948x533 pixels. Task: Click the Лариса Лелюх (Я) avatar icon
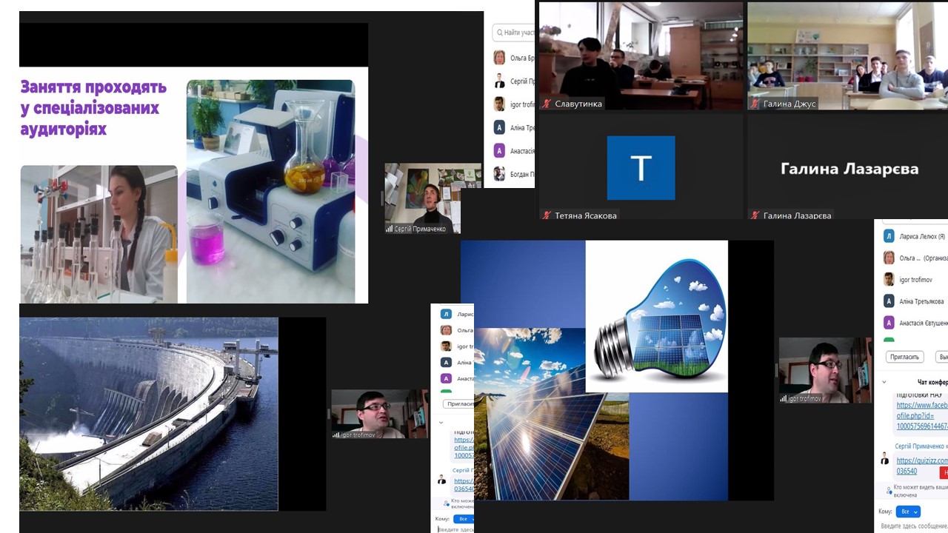click(x=889, y=236)
